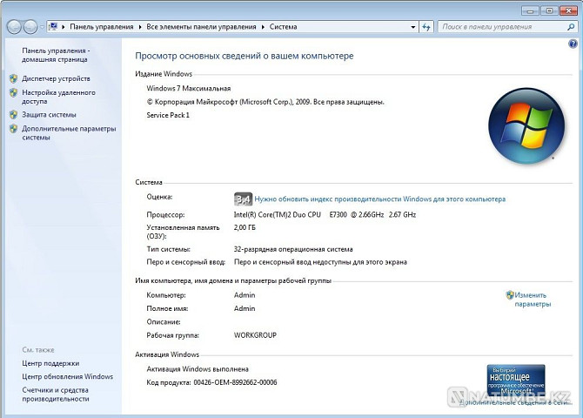
Task: Click 32-разрядная операционная система text
Action: (293, 249)
